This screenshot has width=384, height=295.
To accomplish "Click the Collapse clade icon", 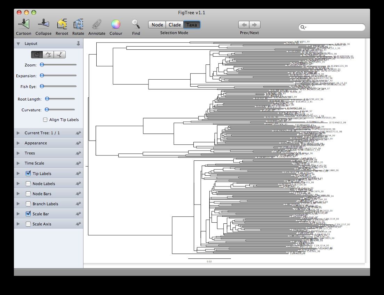I will click(x=43, y=23).
